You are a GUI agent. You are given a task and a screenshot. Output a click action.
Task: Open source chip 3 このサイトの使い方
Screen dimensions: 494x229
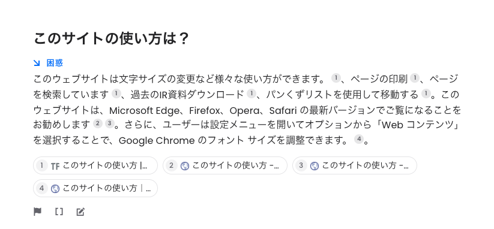tap(355, 165)
